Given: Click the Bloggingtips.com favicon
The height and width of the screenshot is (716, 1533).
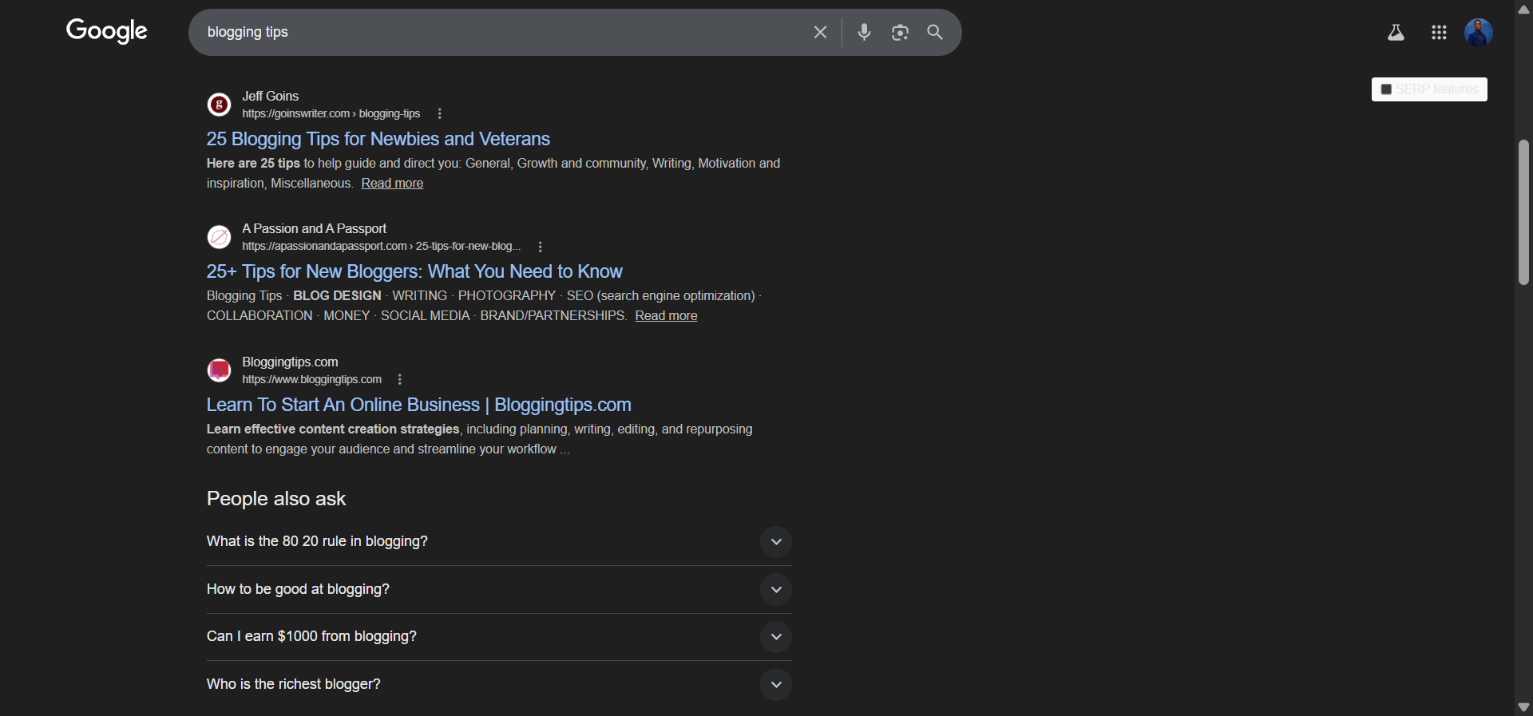Looking at the screenshot, I should pos(219,370).
